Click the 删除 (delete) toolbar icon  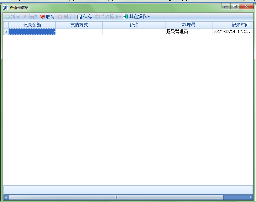[60, 17]
